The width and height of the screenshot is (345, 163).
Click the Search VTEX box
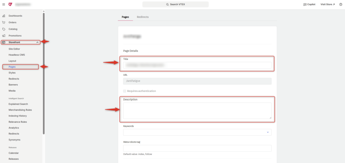175,4
